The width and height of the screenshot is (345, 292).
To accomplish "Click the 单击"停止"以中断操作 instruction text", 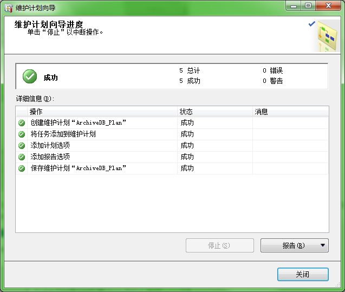I will [65, 33].
